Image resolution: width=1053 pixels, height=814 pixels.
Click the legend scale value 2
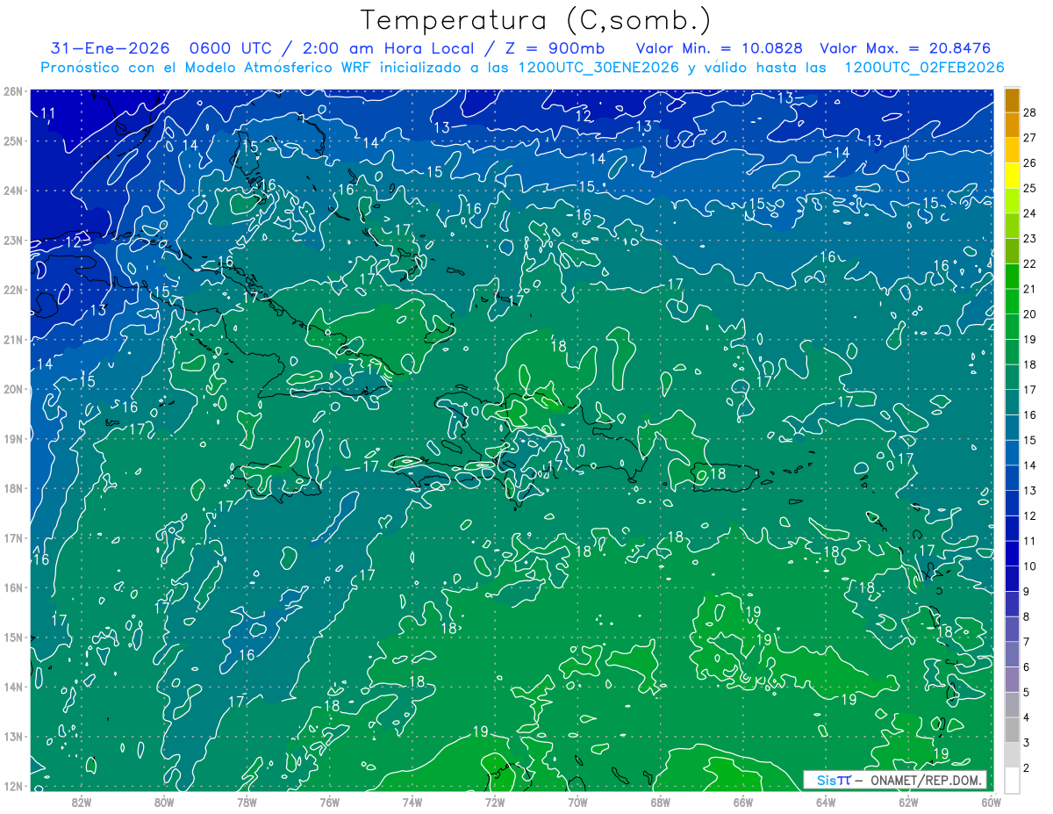[x=1028, y=768]
